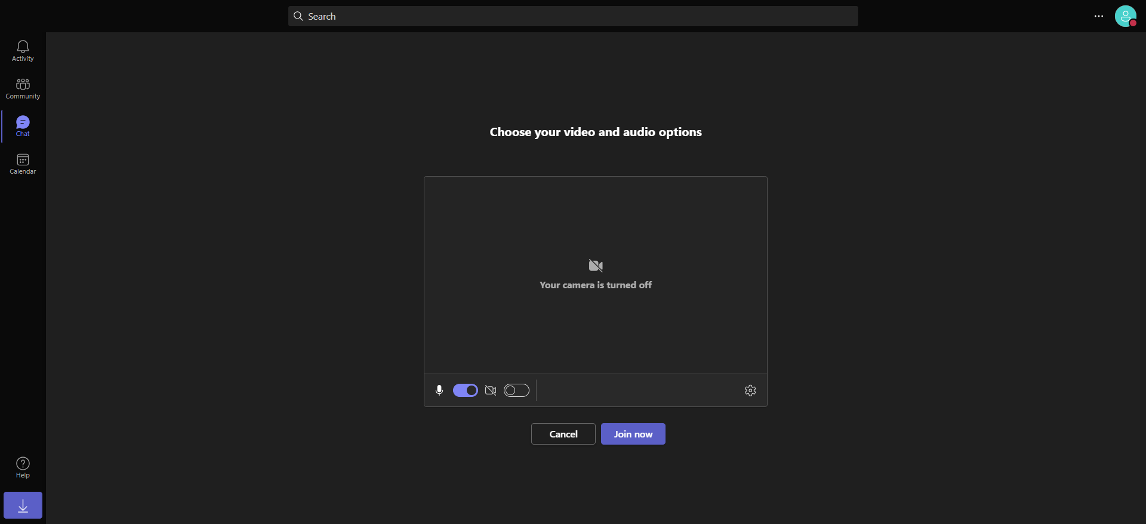Click the camera-off icon in preview
The width and height of the screenshot is (1146, 524).
tap(596, 266)
